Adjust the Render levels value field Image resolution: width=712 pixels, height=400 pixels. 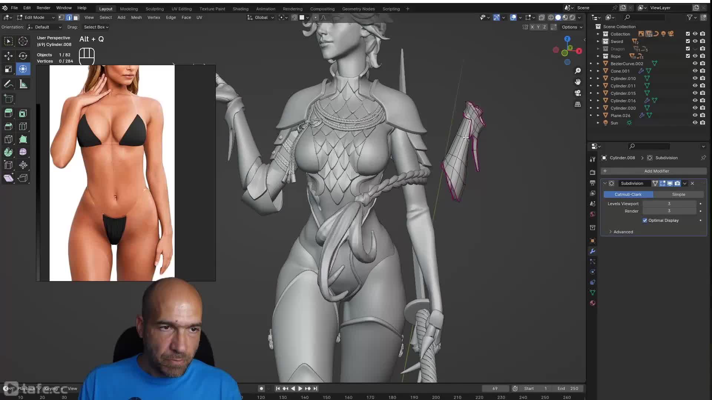point(669,211)
